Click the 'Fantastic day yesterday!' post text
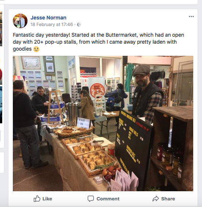Image resolution: width=202 pixels, height=207 pixels. [98, 42]
